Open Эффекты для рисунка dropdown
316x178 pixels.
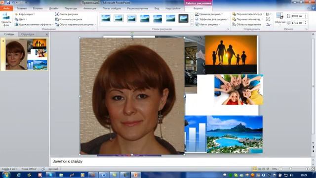point(212,19)
